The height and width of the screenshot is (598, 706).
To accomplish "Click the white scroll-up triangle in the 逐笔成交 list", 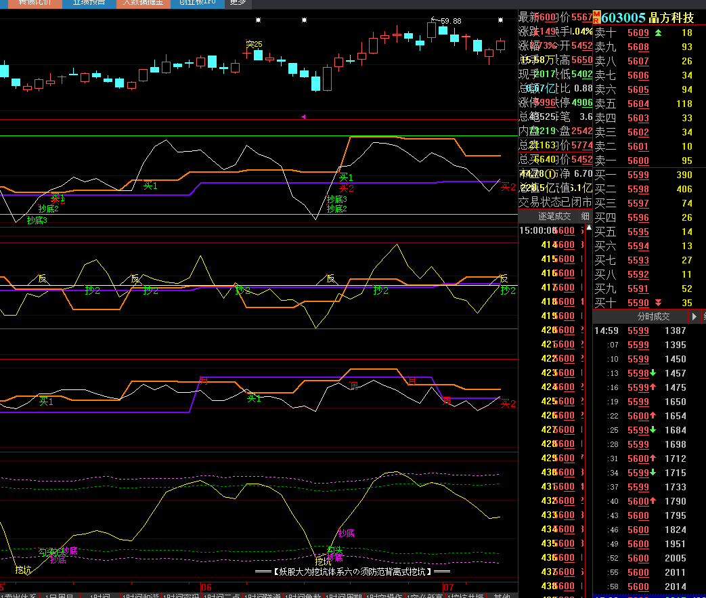I will point(588,228).
